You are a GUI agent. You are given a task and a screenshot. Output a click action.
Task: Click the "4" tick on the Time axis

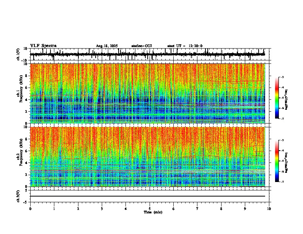click(x=126, y=209)
